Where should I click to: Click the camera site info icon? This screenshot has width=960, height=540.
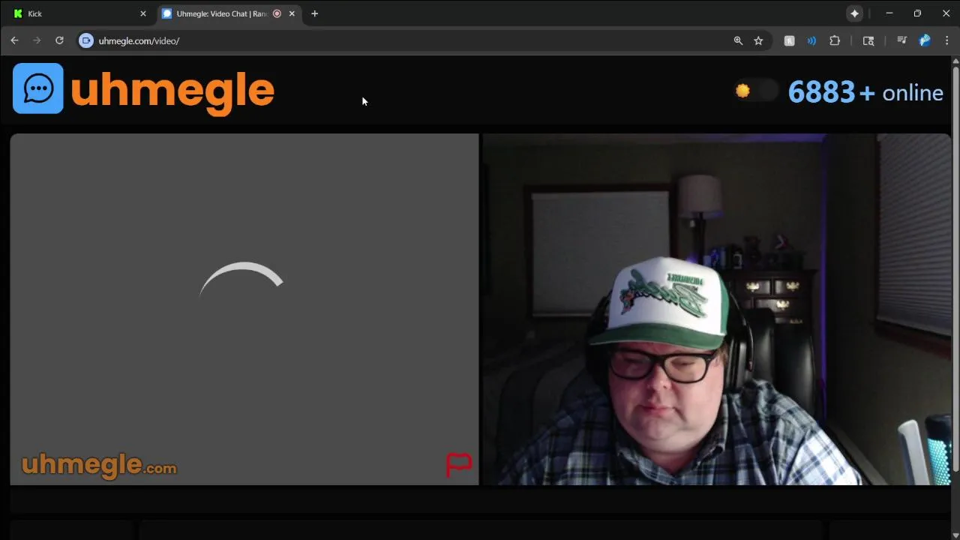(86, 40)
